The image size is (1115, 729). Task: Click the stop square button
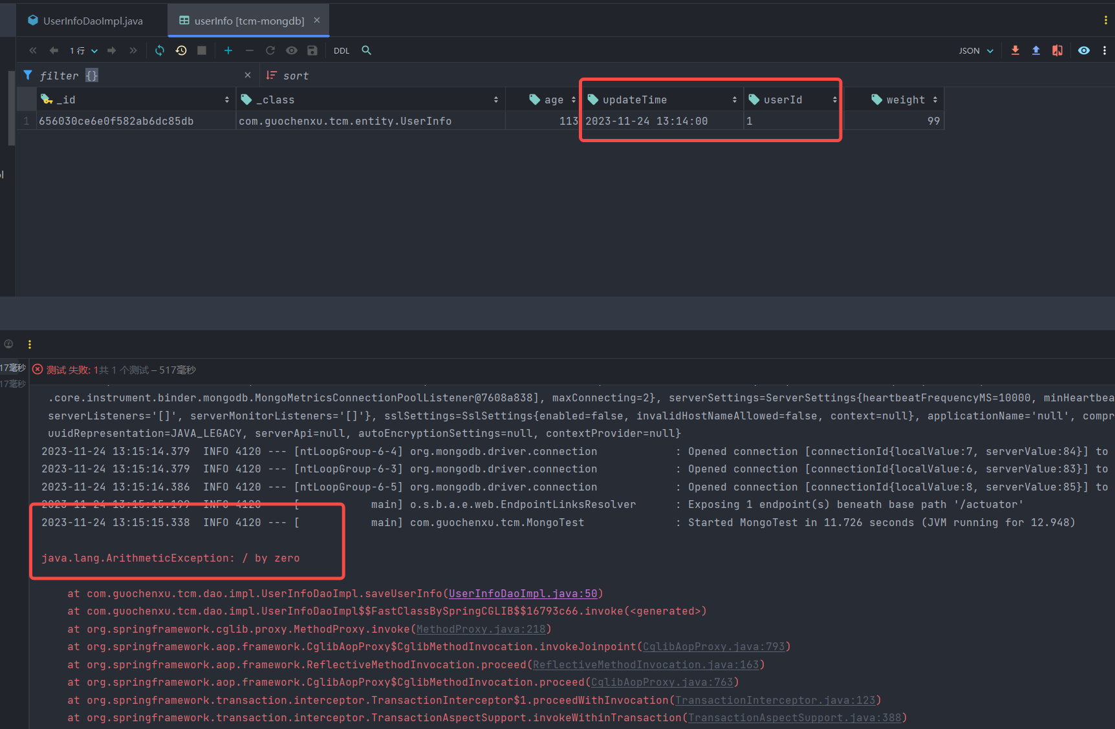tap(202, 50)
